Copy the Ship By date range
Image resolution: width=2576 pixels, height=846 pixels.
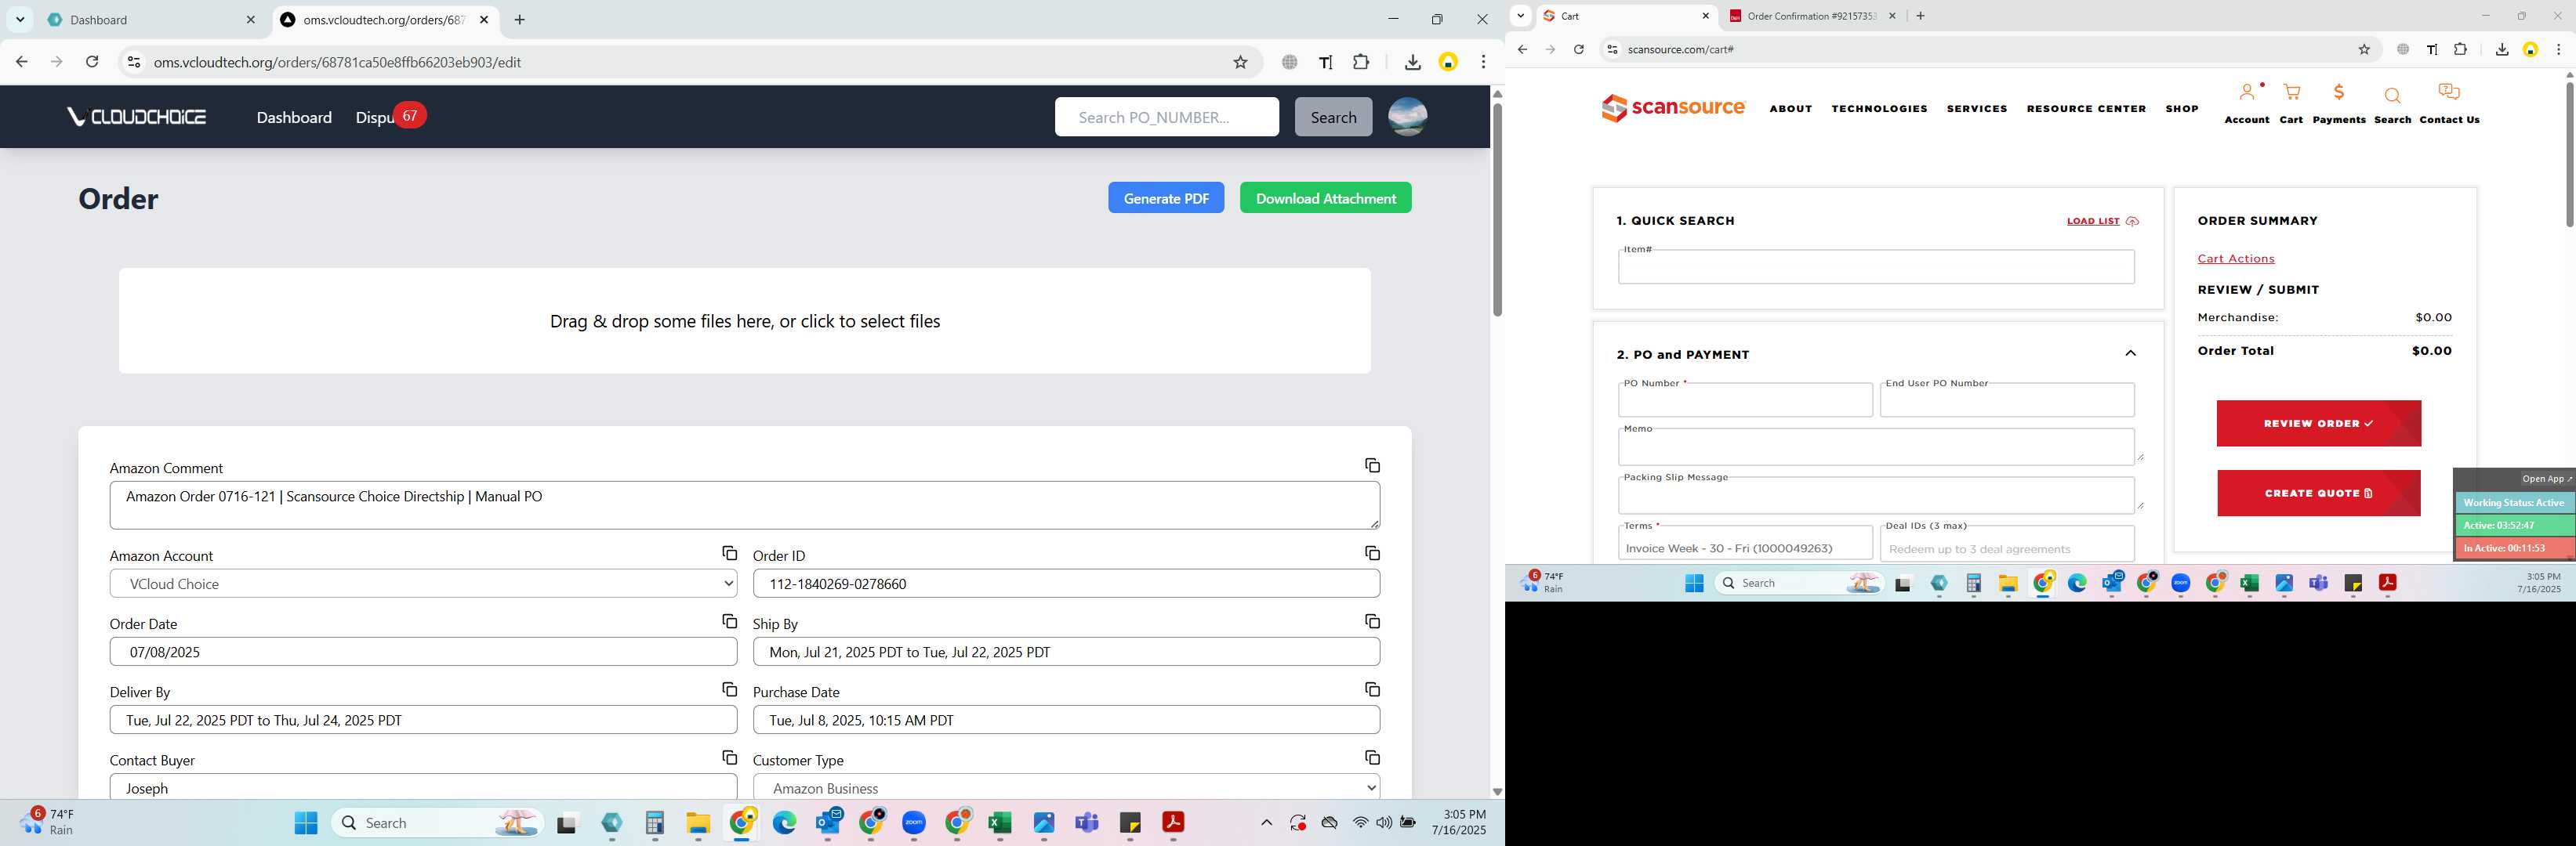point(1372,621)
